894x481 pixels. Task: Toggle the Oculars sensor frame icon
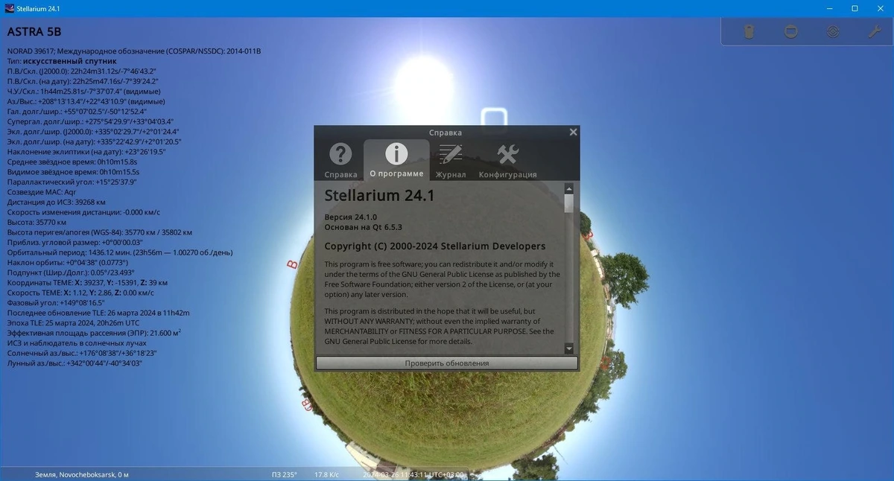(x=791, y=32)
